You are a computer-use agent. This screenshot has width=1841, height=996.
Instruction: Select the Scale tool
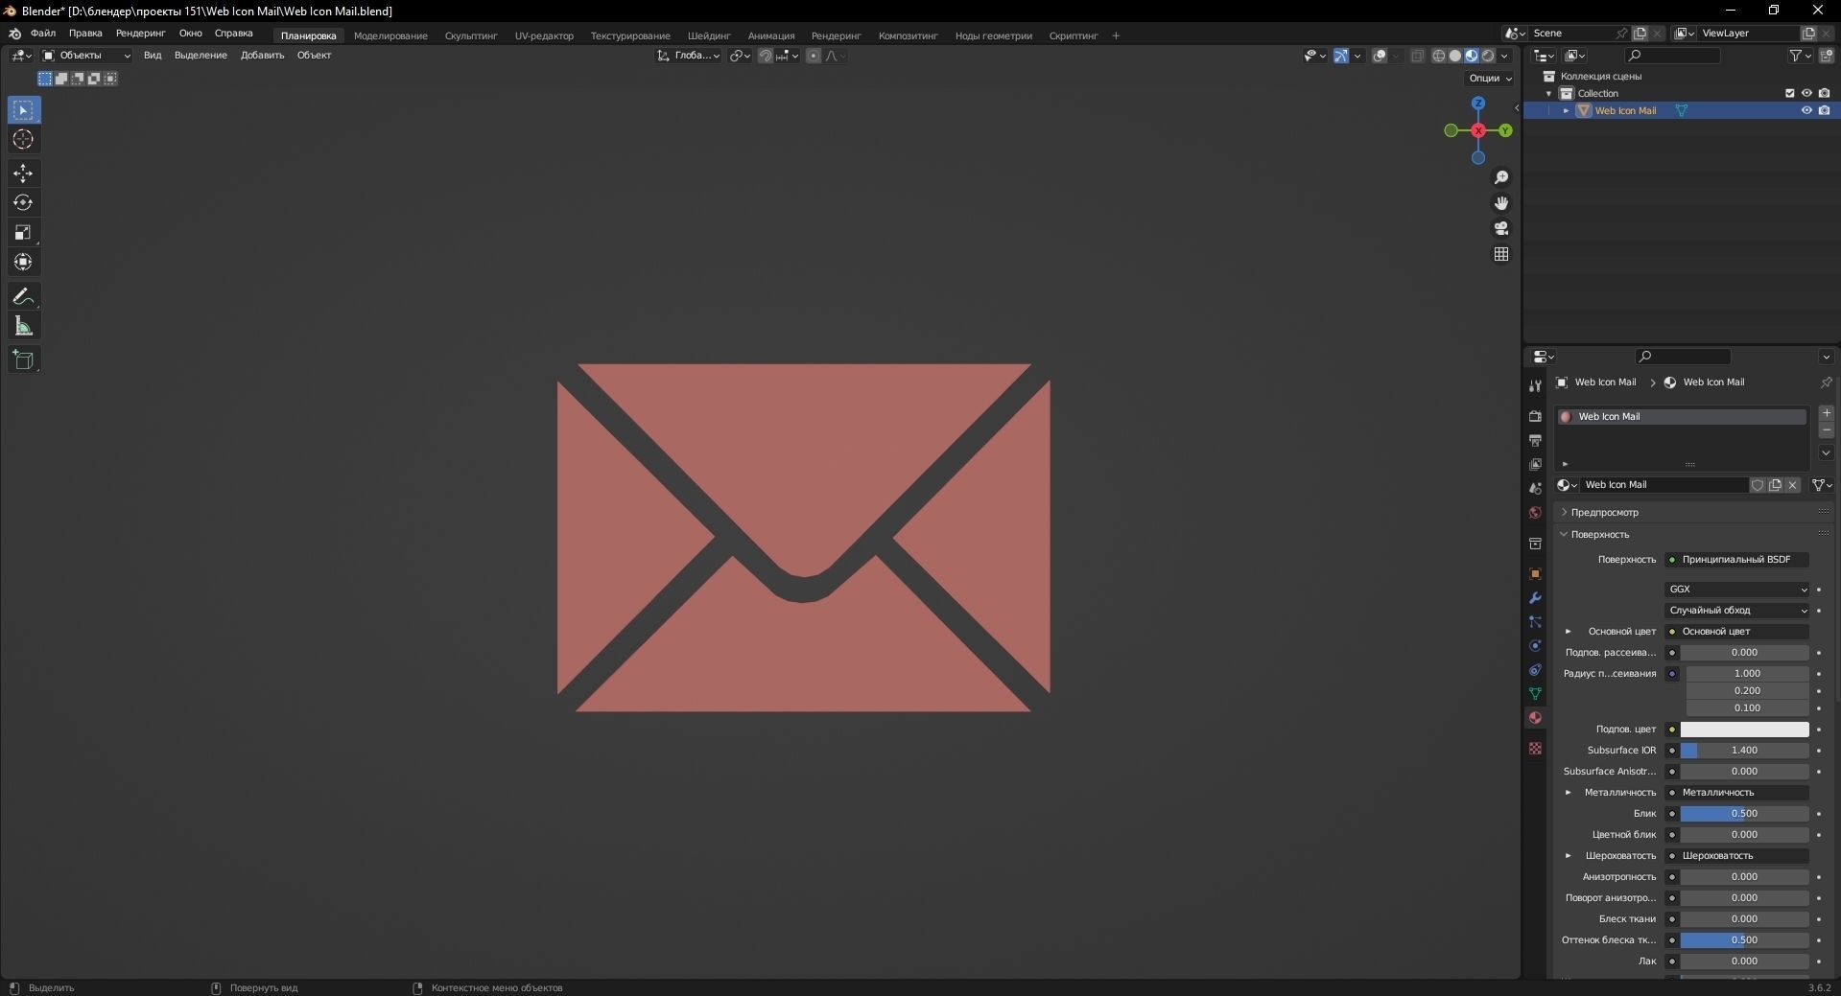(x=24, y=233)
